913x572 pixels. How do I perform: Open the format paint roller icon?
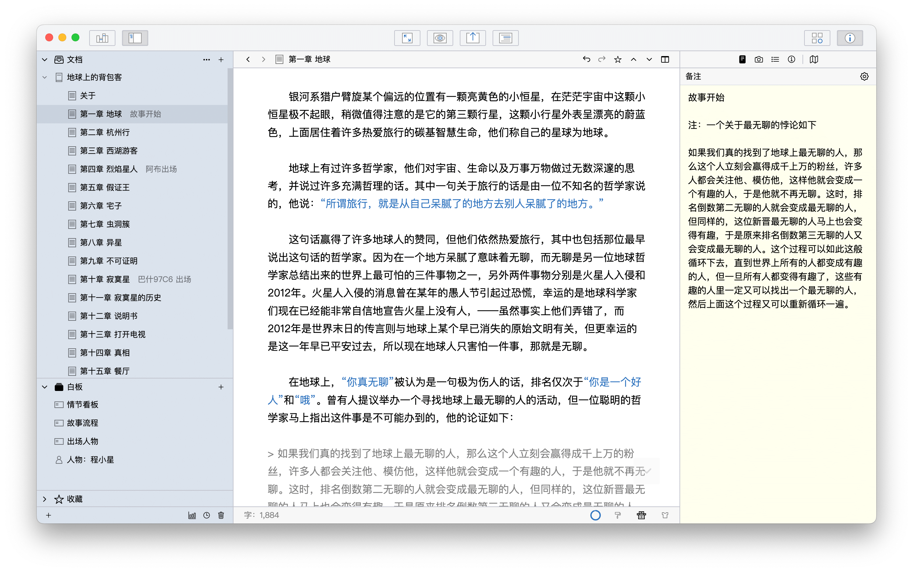coord(618,515)
